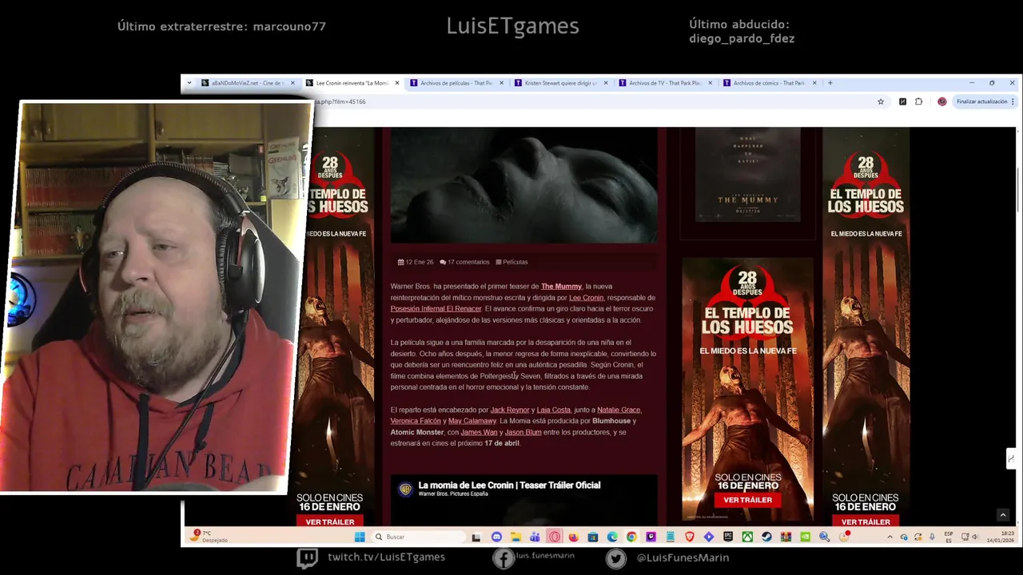Image resolution: width=1023 pixels, height=575 pixels.
Task: Open The Mummy poster thumbnail
Action: (x=747, y=174)
